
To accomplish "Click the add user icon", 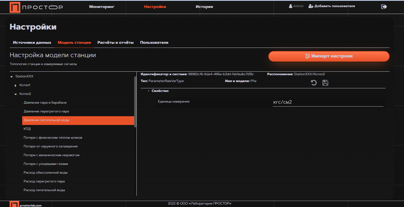I will [x=311, y=6].
